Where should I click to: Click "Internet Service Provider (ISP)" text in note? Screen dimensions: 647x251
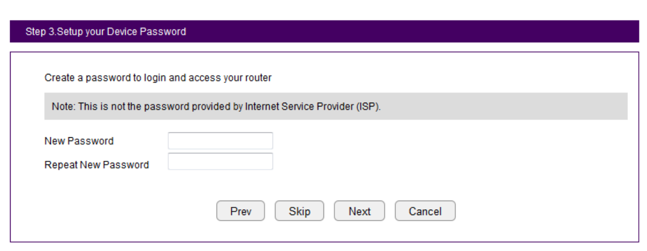312,107
